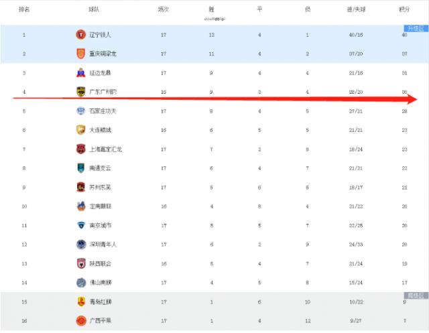Click the 升级区 promotion zone tag
This screenshot has width=429, height=333.
click(415, 29)
